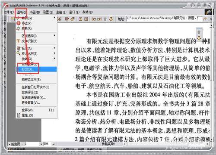Click the 图书 menu in menu bar
The height and width of the screenshot is (155, 216).
(21, 12)
